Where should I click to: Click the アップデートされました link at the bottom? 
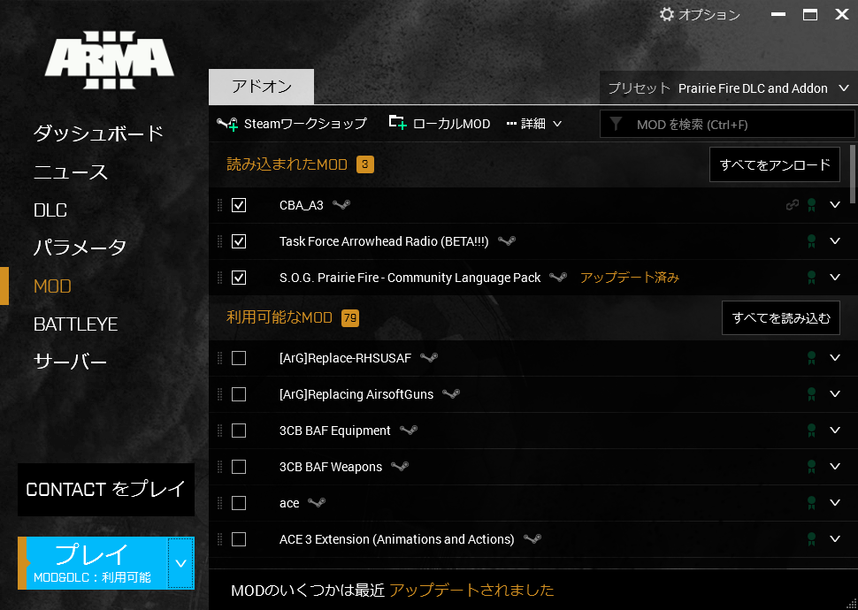(471, 591)
